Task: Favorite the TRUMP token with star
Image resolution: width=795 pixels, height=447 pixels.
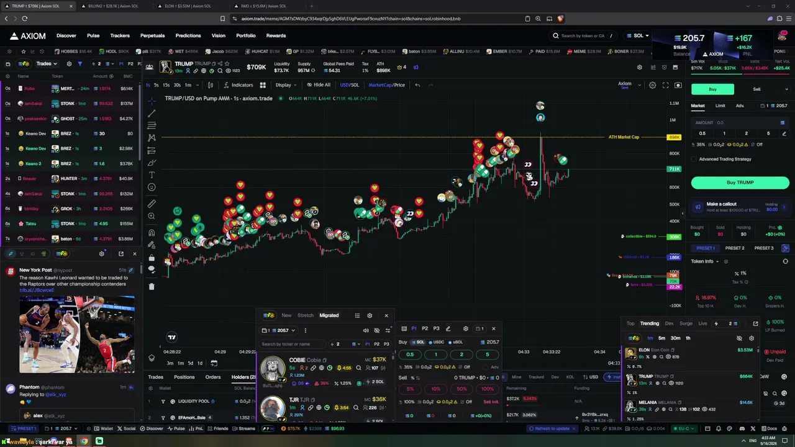Action: click(227, 63)
